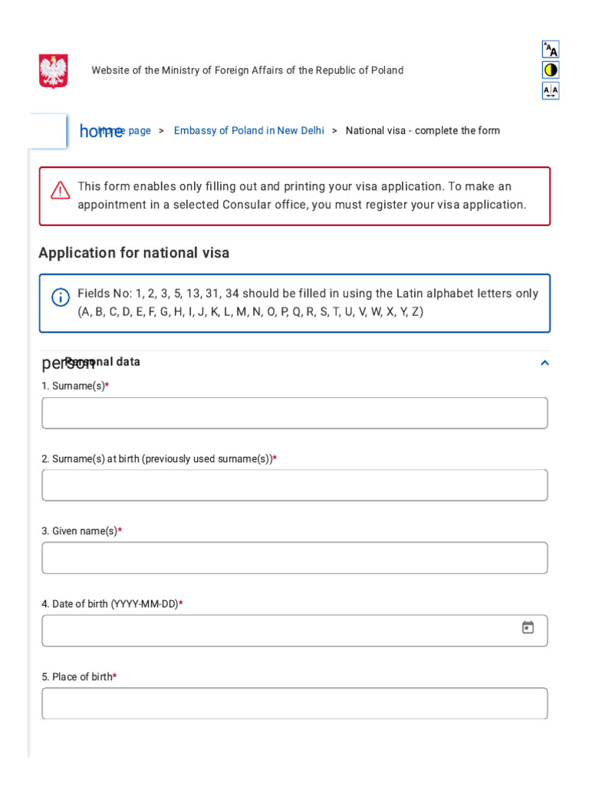589x785 pixels.
Task: Collapse the Personal data section chevron
Action: tap(545, 363)
